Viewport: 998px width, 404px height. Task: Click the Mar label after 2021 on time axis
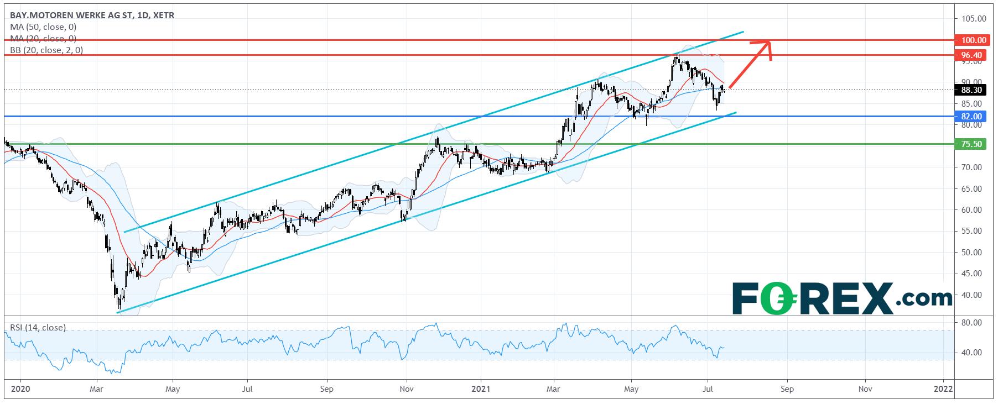[x=553, y=389]
